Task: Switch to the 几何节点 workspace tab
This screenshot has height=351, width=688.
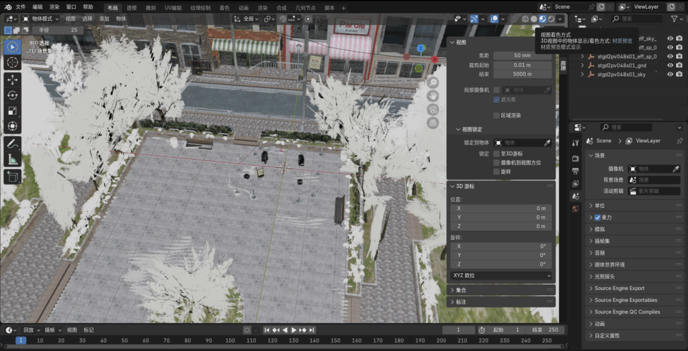Action: 305,8
